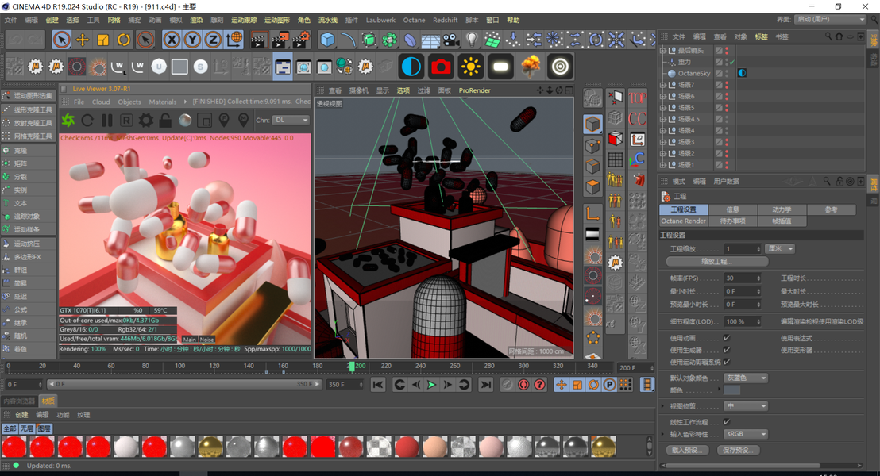The image size is (880, 476).
Task: Select the Rotate tool
Action: [x=123, y=40]
